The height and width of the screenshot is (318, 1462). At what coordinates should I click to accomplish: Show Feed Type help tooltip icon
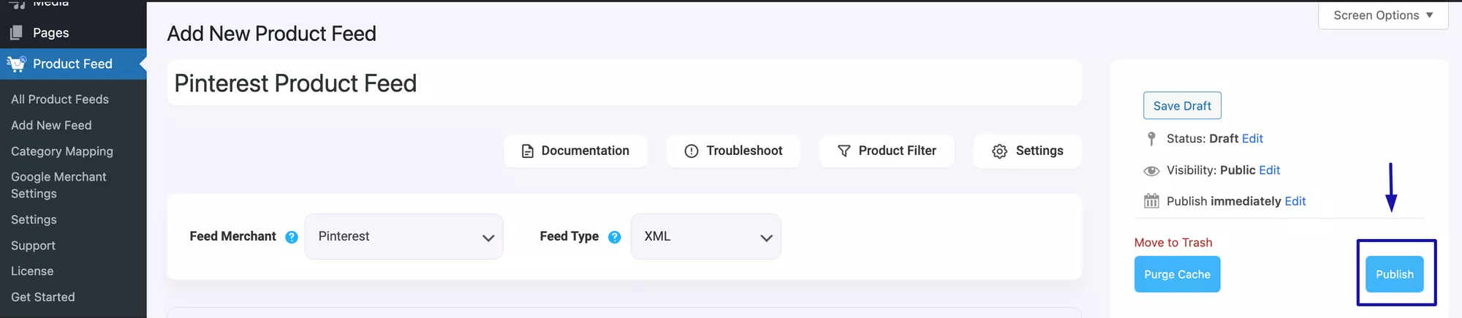pos(615,237)
